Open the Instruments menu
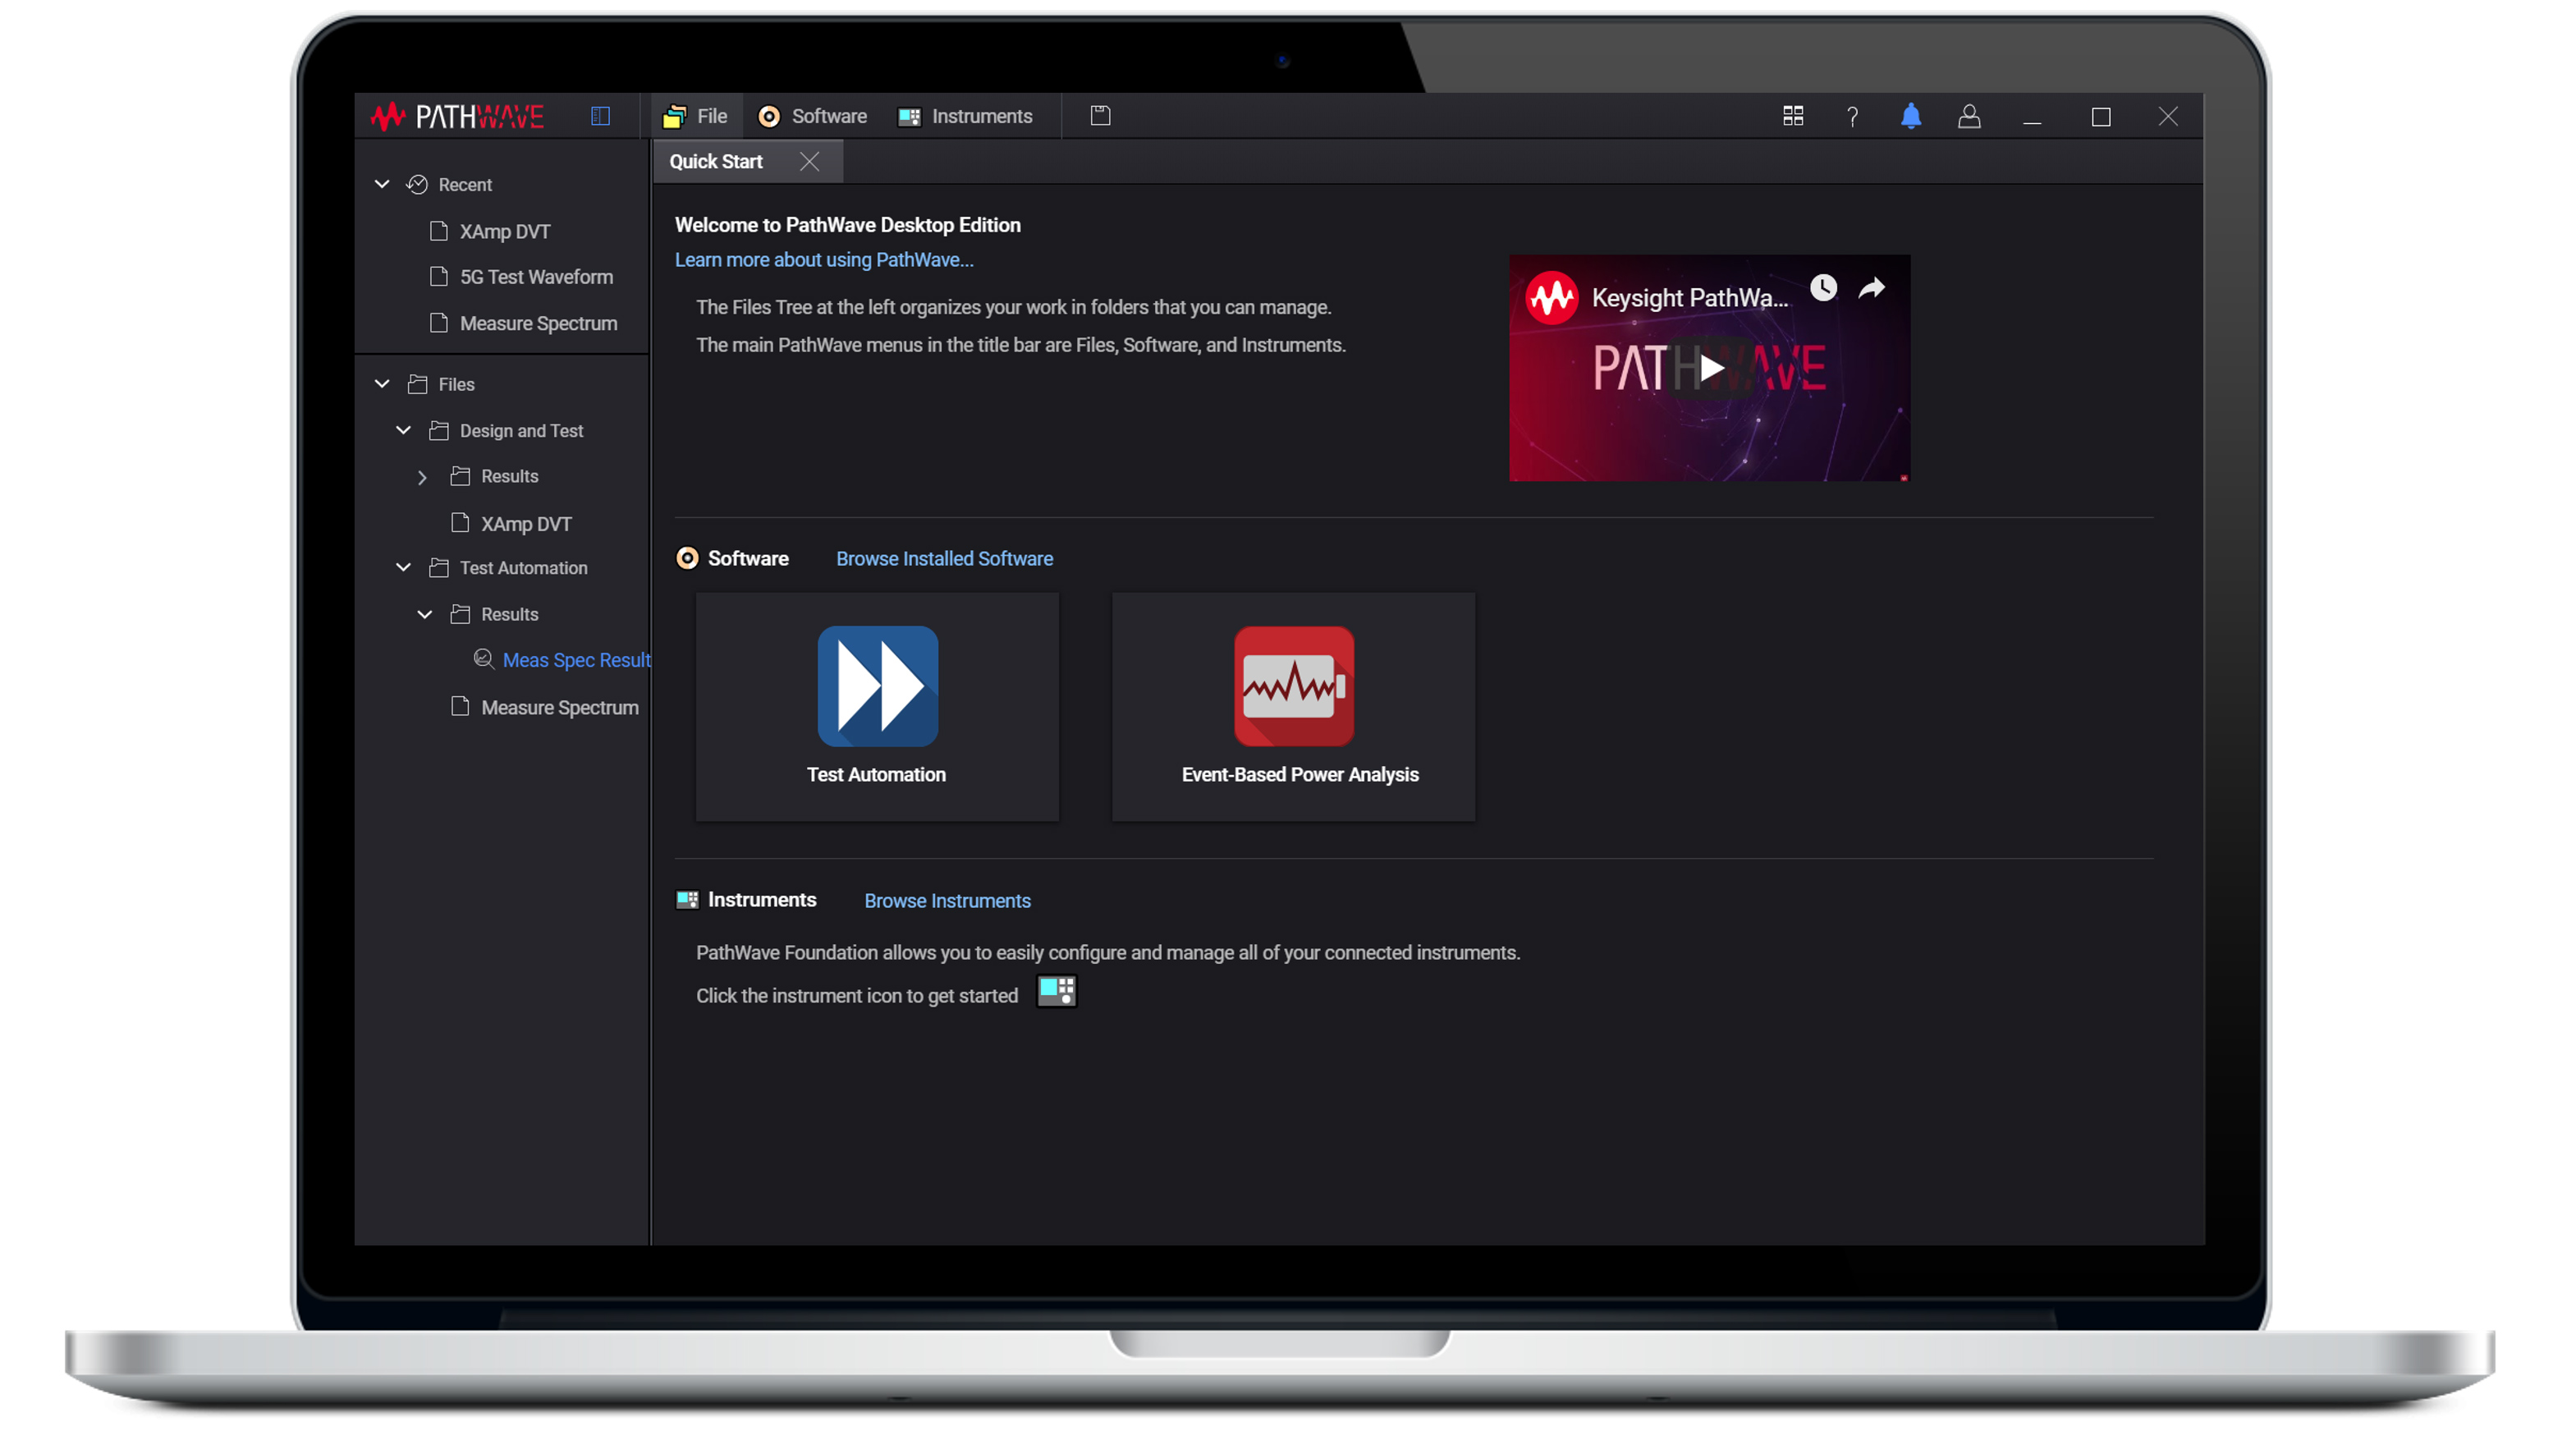The width and height of the screenshot is (2576, 1445). (x=965, y=116)
